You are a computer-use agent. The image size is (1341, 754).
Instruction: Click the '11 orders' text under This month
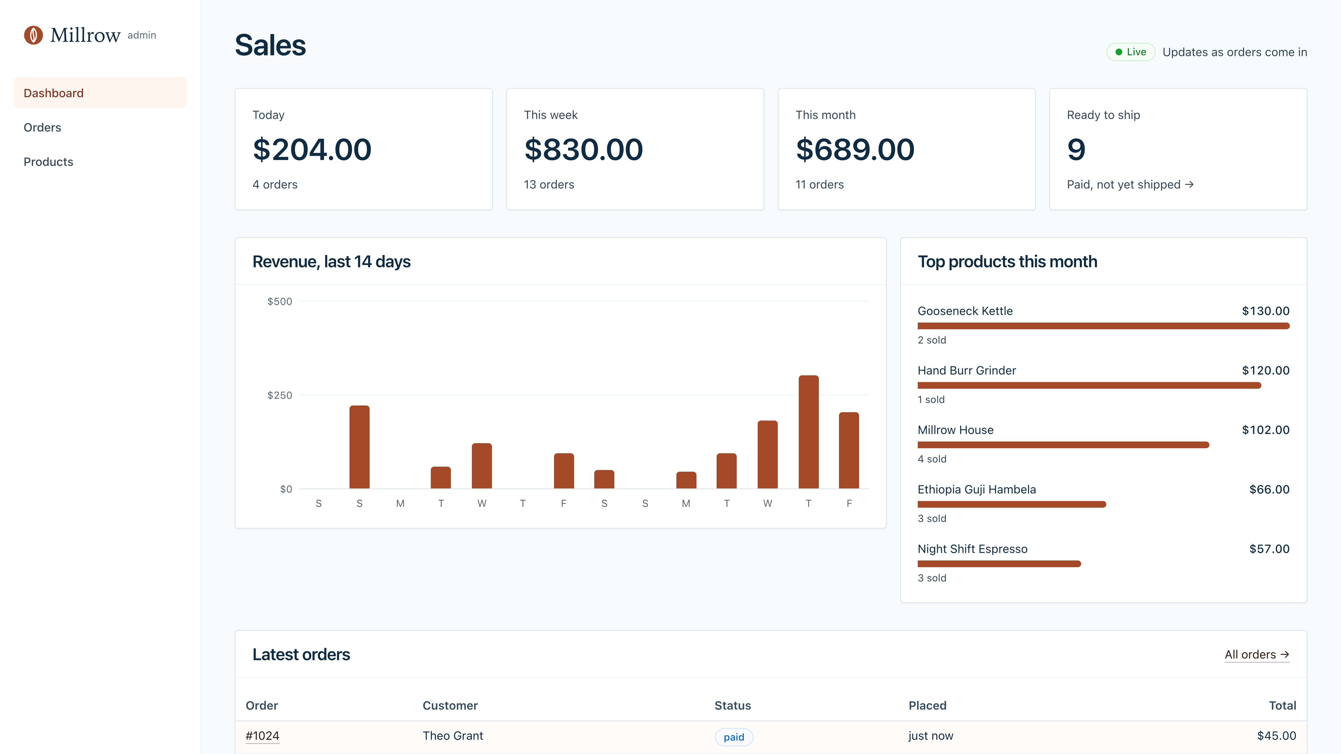tap(819, 185)
